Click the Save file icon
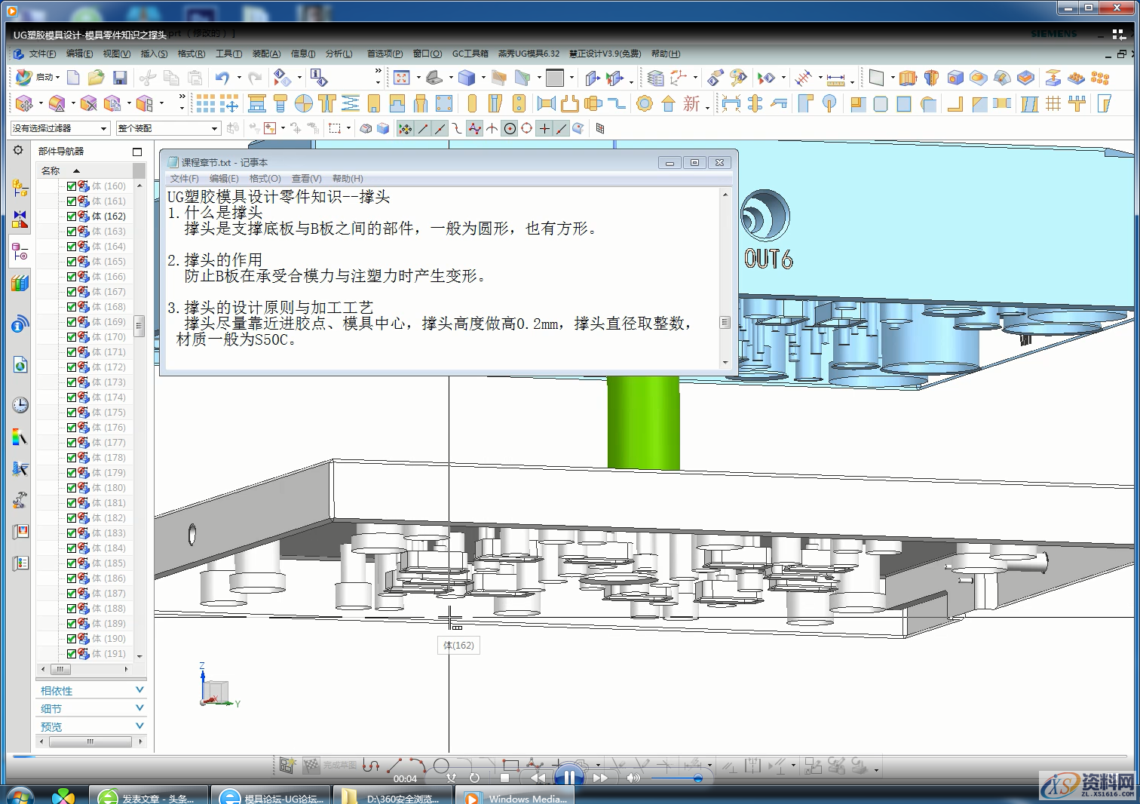 tap(119, 78)
